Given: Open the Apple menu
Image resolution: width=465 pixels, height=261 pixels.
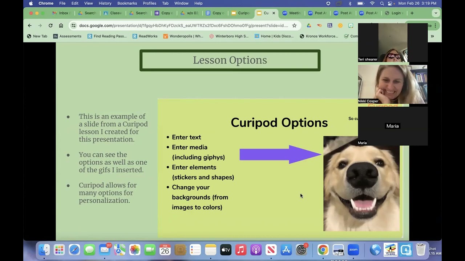Looking at the screenshot, I should (x=31, y=3).
